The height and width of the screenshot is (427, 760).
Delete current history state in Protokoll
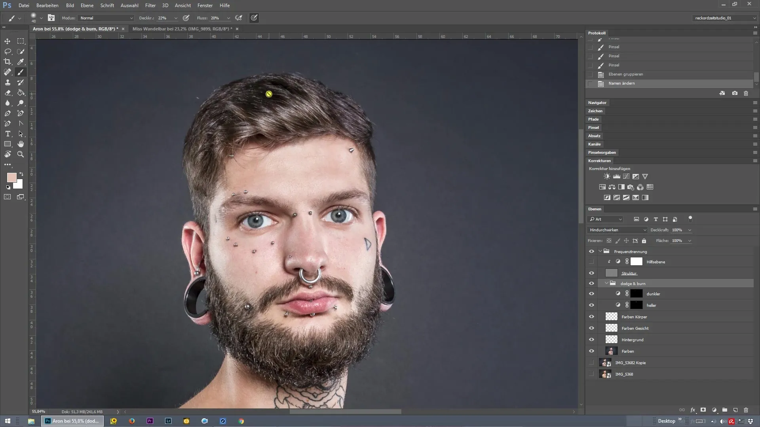coord(746,93)
